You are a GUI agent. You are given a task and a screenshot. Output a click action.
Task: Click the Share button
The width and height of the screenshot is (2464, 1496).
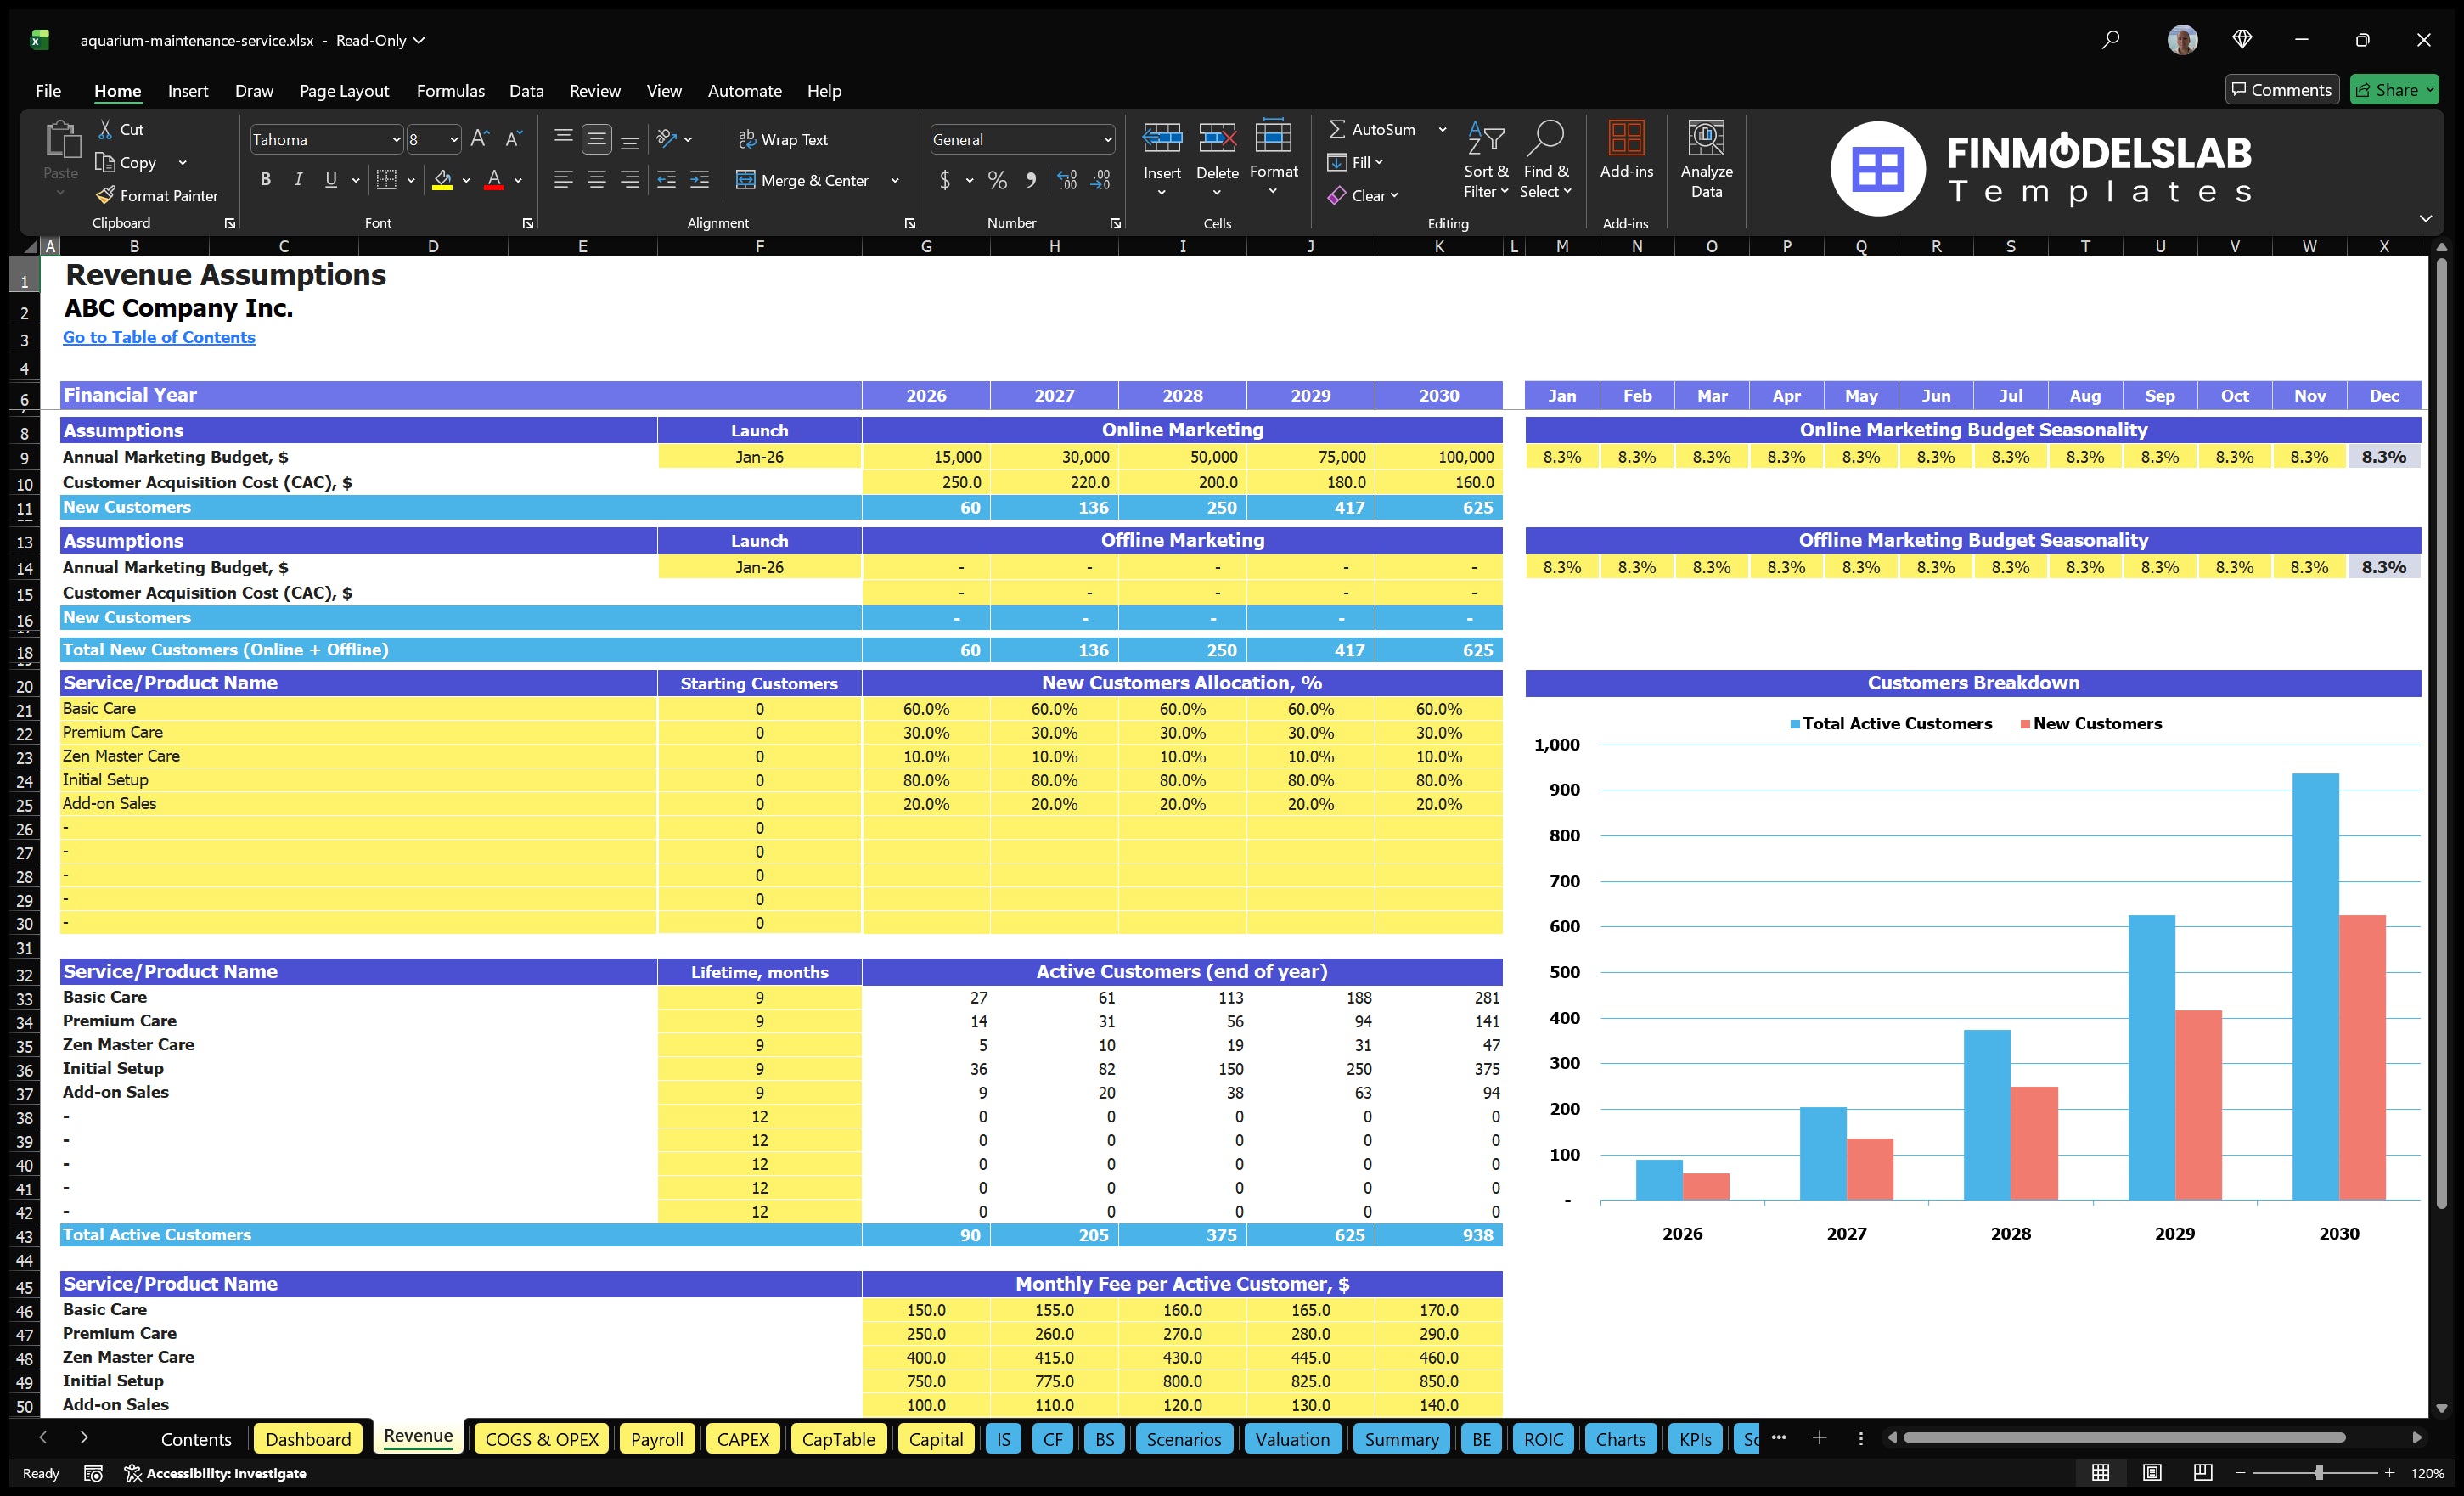tap(2394, 89)
